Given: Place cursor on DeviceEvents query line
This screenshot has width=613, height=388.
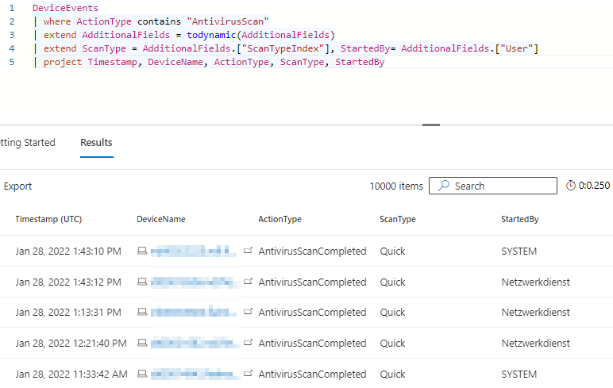Looking at the screenshot, I should point(65,8).
